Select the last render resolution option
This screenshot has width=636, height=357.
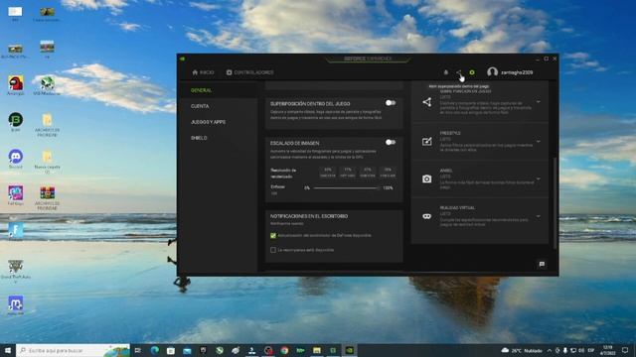tap(388, 173)
